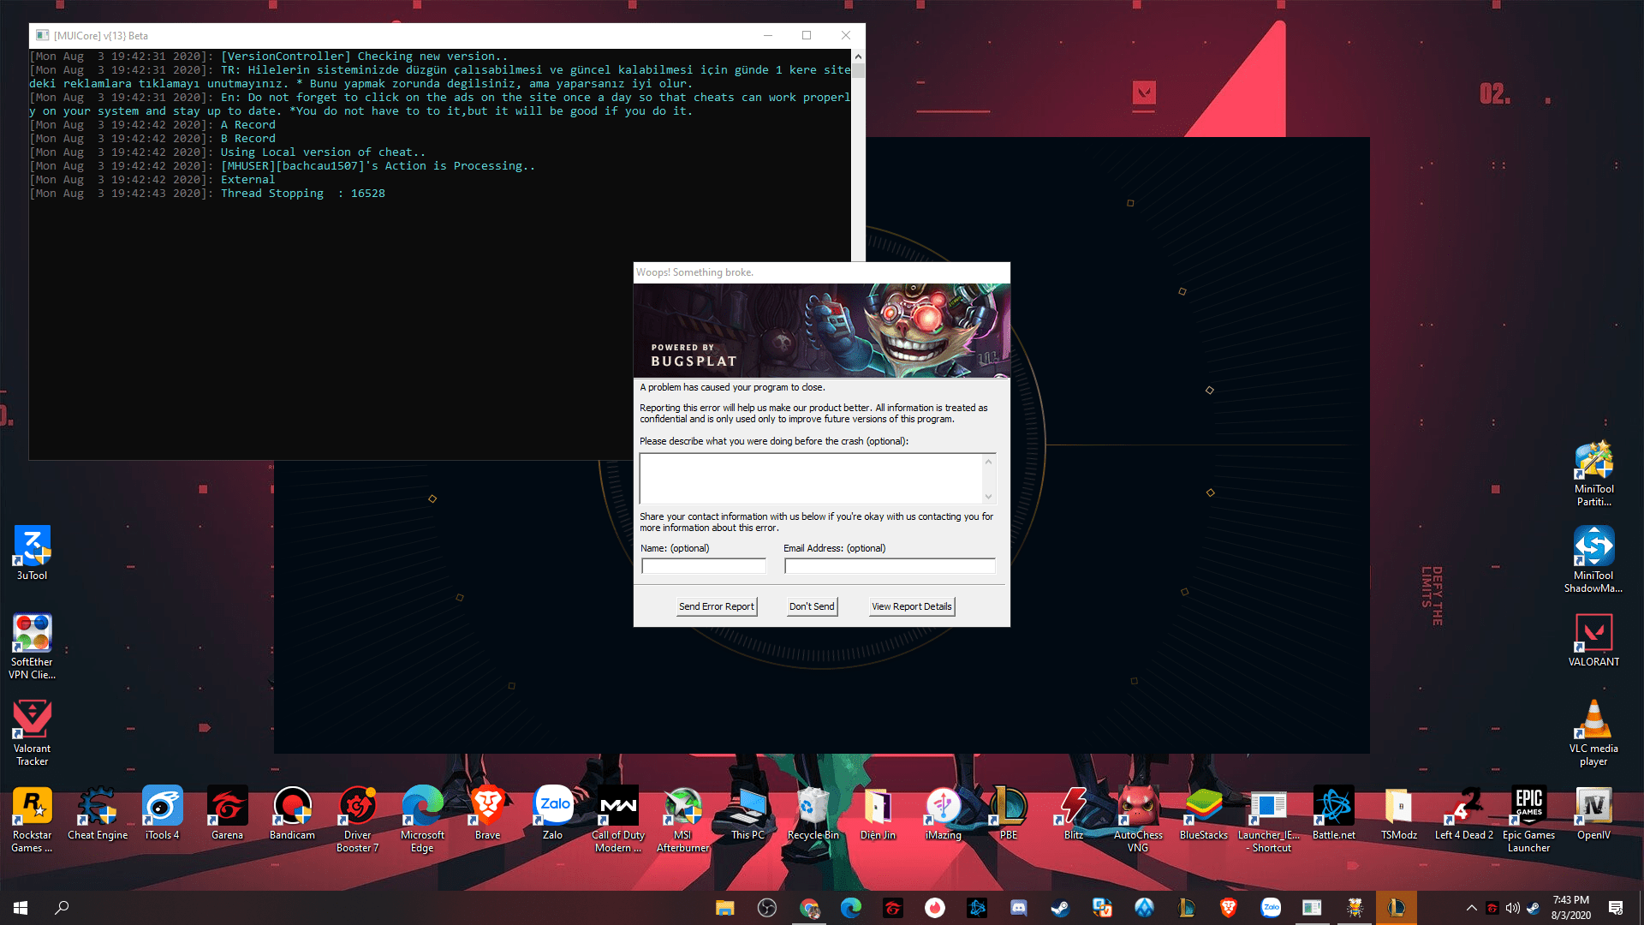Open taskbar search magnifier
Image resolution: width=1644 pixels, height=925 pixels.
62,908
